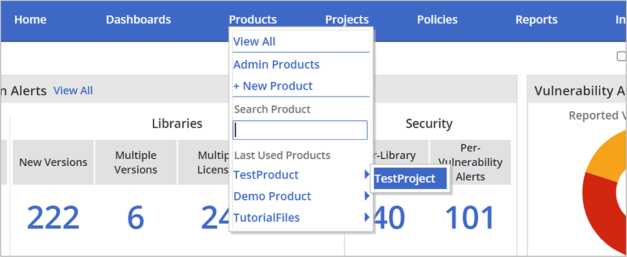
Task: Click the Alerts View All link
Action: pyautogui.click(x=73, y=91)
